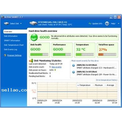Click the question mark Help icon

click(x=107, y=23)
